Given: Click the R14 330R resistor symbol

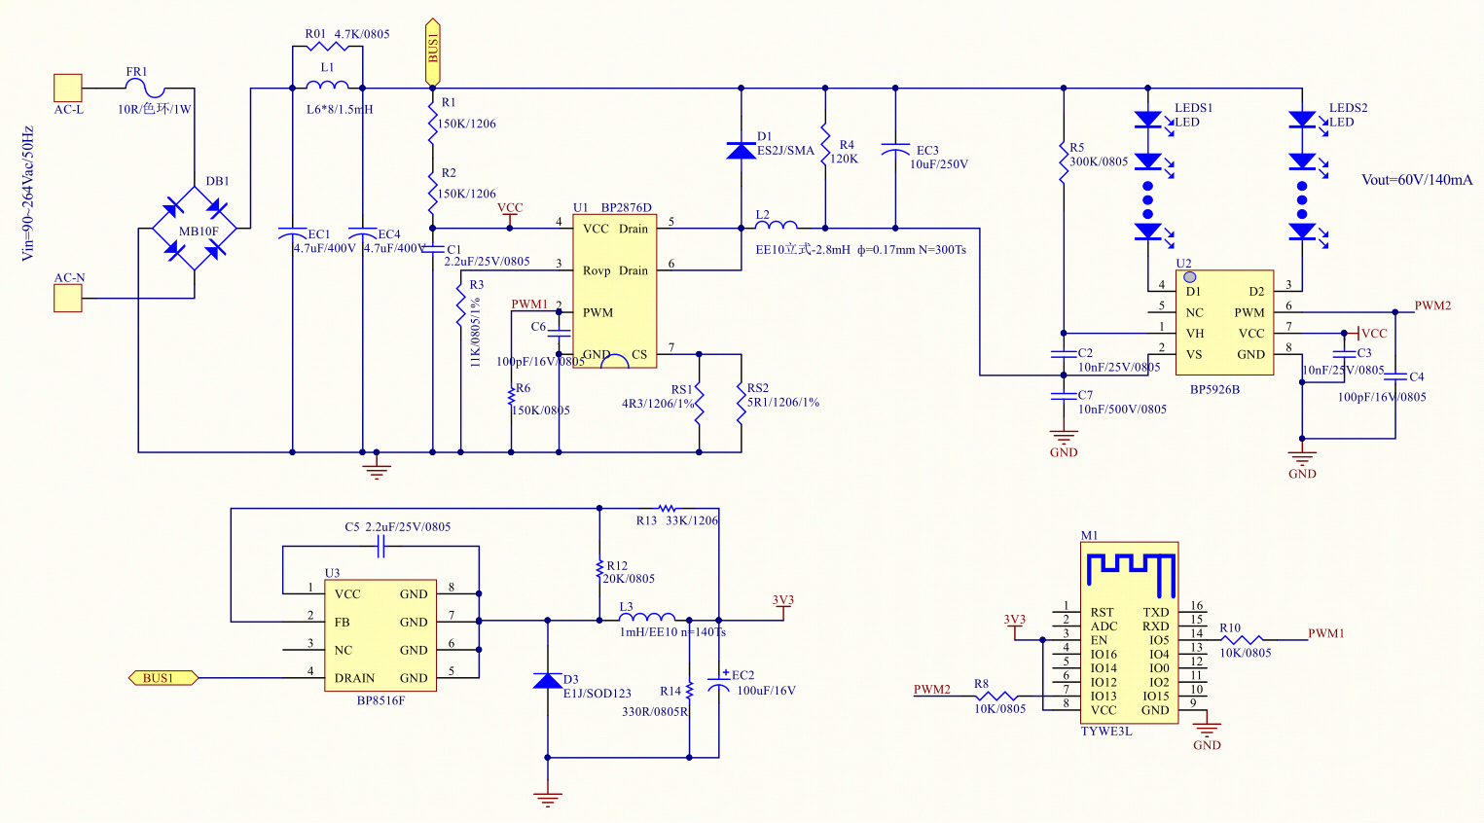Looking at the screenshot, I should click(x=690, y=691).
